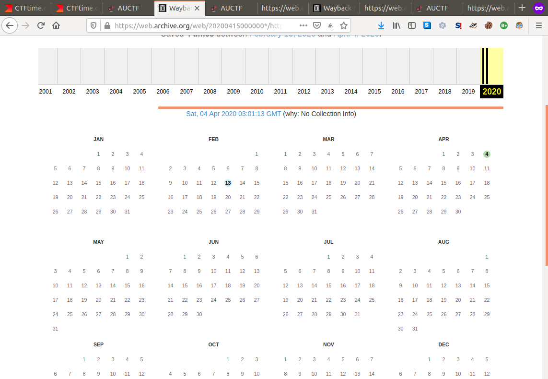Toggle the sidebar view
Viewport: 548px width, 379px height.
(x=412, y=25)
